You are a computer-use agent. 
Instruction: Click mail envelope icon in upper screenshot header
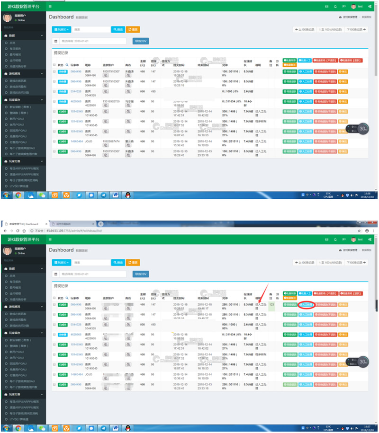point(326,7)
